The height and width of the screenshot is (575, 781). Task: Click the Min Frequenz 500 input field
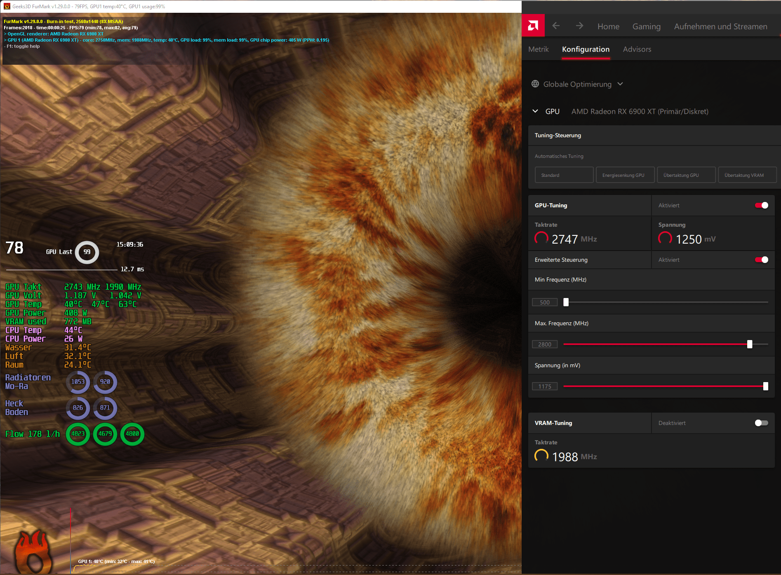coord(545,302)
